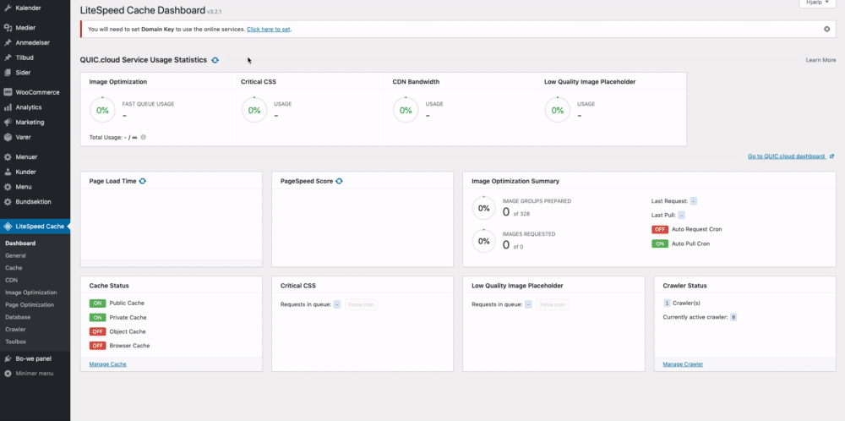The width and height of the screenshot is (845, 421).
Task: Click the Kalender wrench icon in sidebar
Action: coord(8,8)
